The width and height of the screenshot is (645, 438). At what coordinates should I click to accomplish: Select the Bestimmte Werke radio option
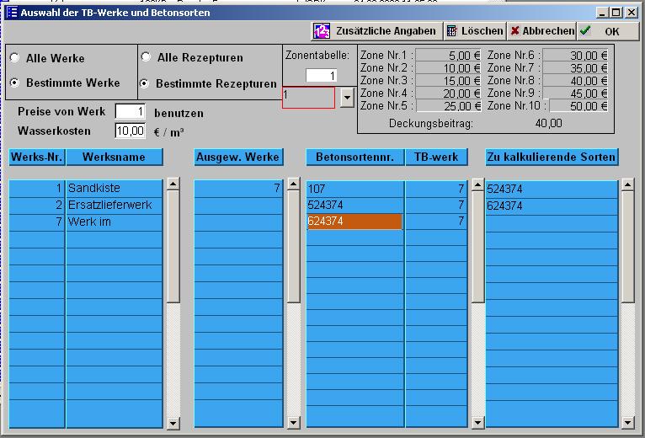pos(15,83)
